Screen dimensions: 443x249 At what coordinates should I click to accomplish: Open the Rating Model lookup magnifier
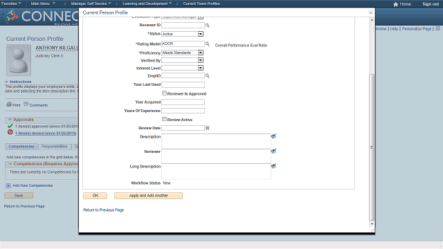tap(208, 44)
